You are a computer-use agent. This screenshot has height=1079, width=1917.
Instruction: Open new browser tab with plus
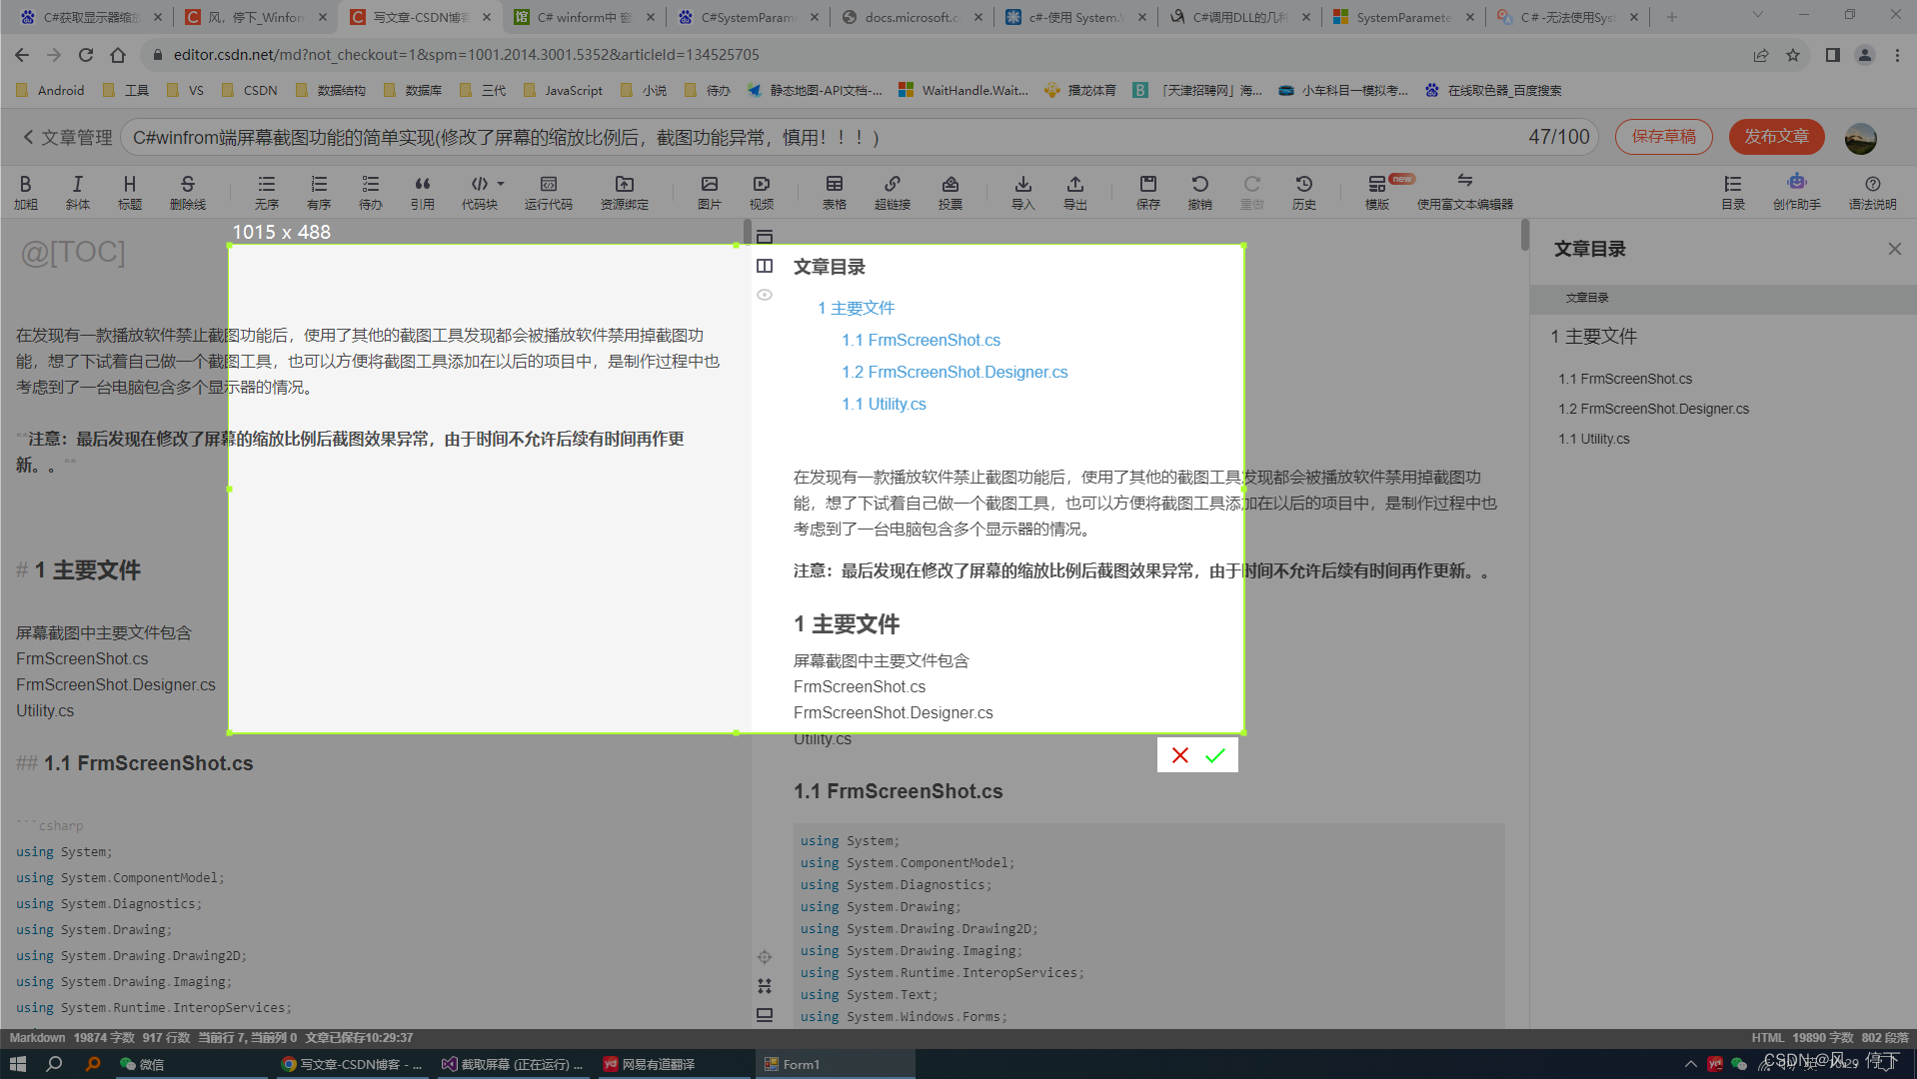[1671, 17]
